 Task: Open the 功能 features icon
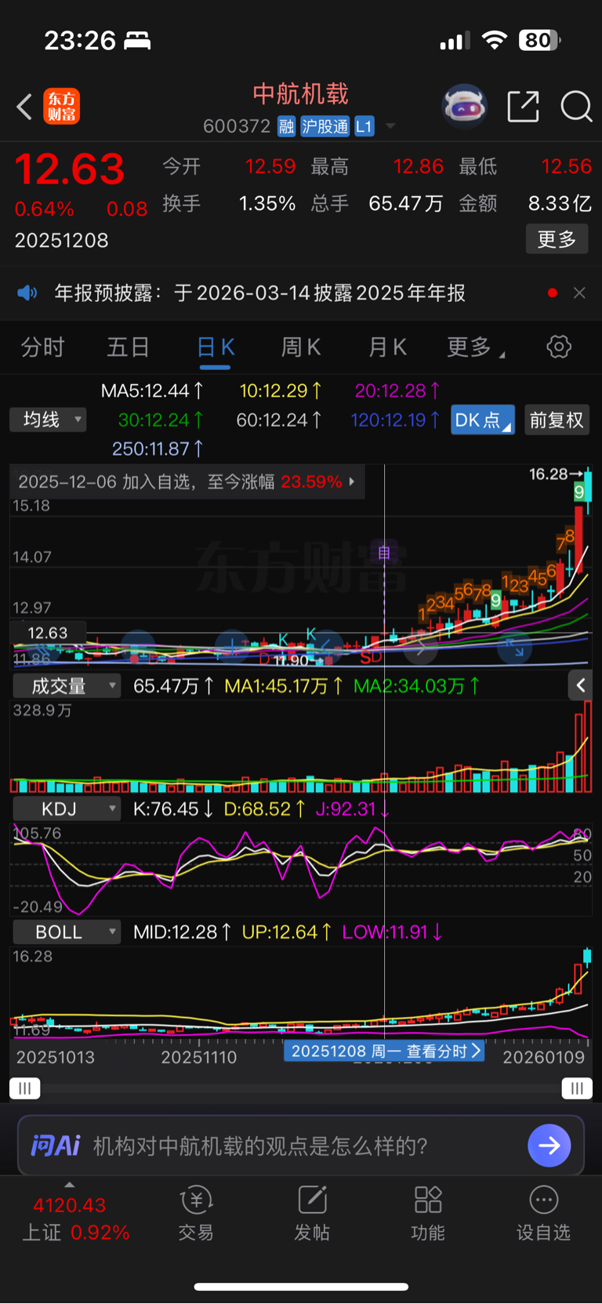point(428,1213)
